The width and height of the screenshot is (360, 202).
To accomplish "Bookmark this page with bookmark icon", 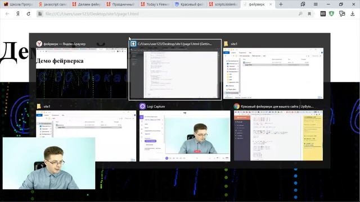I will 309,13.
